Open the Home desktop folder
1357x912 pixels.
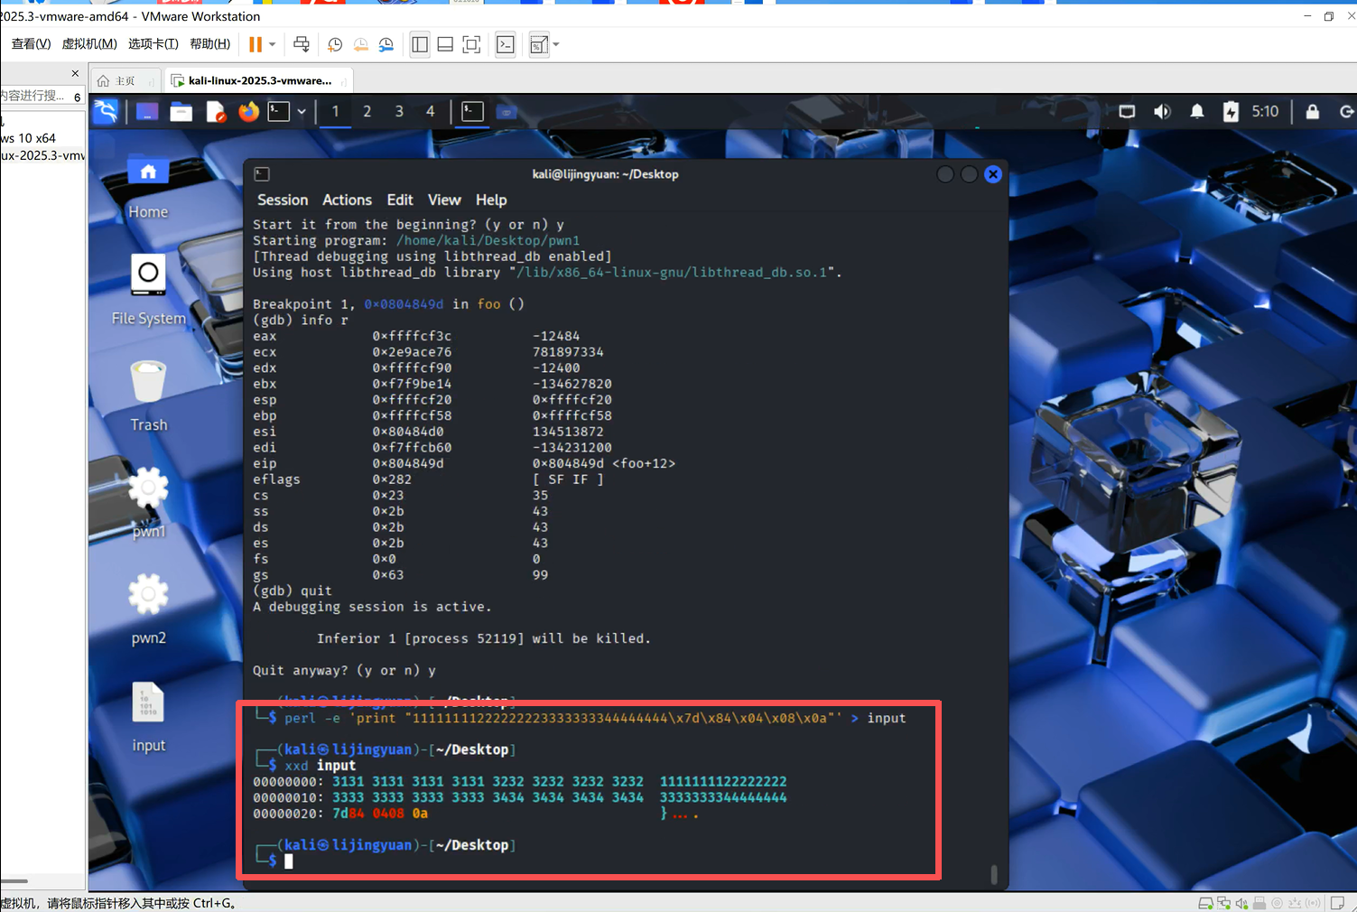point(148,188)
